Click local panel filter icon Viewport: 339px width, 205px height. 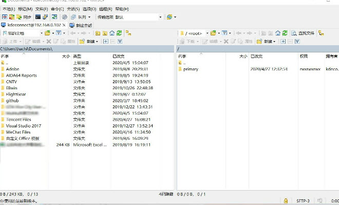(59, 33)
